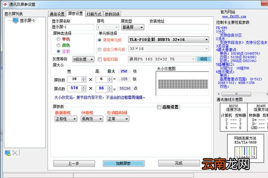
Task: Click the screen height count field showing 6
Action: tap(102, 79)
